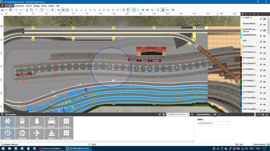The height and width of the screenshot is (151, 270).
Task: Click the print icon in toolbar
Action: coord(10,10)
